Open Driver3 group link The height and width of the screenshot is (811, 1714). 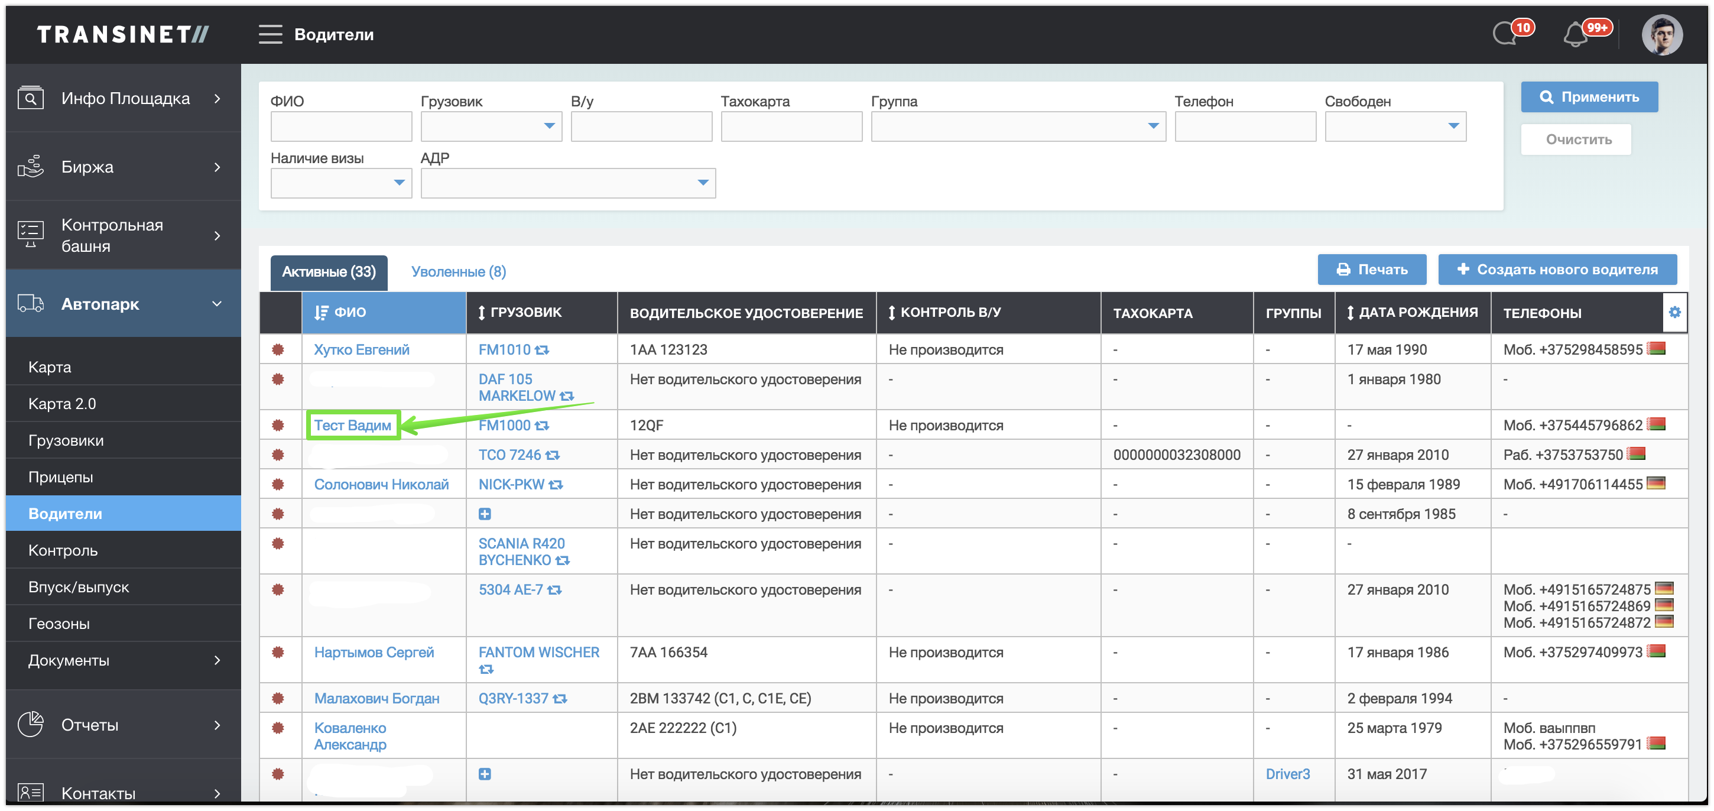point(1287,774)
